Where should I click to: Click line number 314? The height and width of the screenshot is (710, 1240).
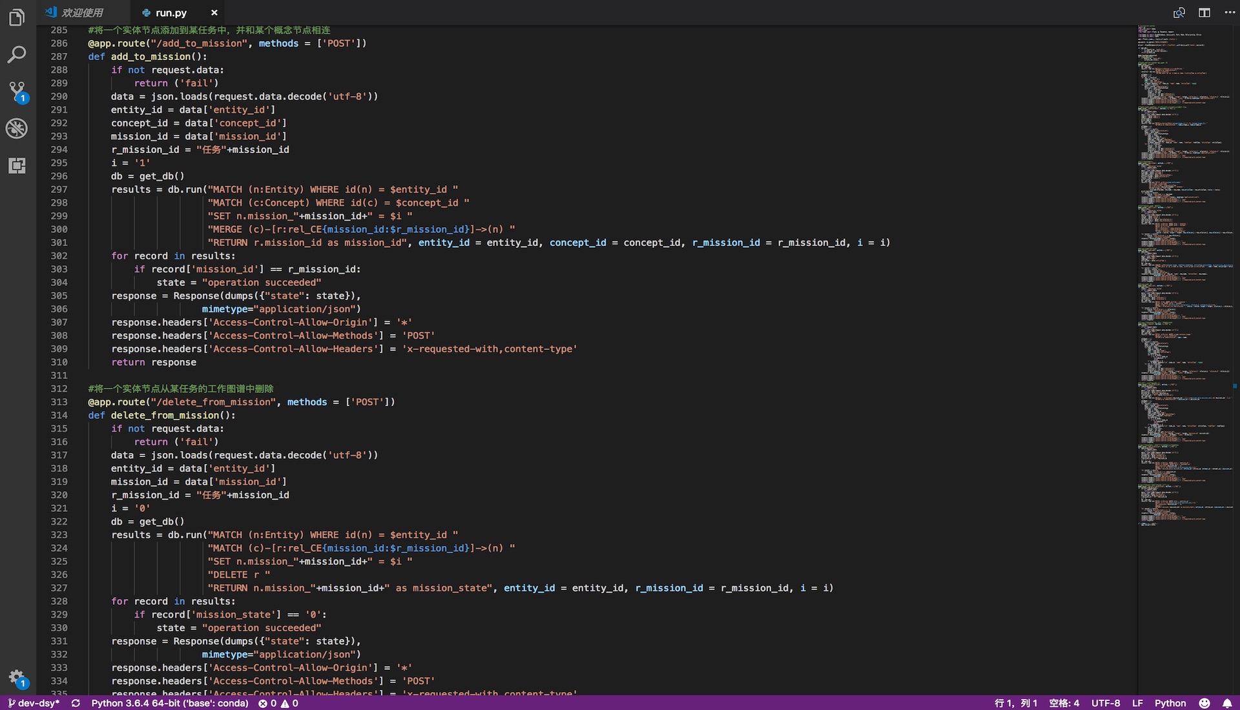tap(59, 415)
